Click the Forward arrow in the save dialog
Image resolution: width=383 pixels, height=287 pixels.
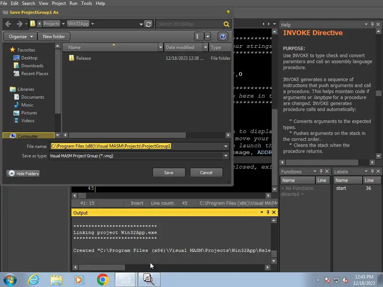19,24
